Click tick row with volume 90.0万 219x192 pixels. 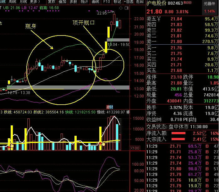[183, 169]
